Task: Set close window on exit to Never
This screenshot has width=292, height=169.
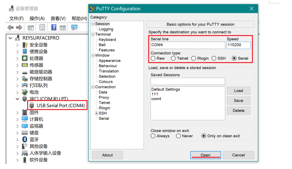Action: tap(179, 136)
